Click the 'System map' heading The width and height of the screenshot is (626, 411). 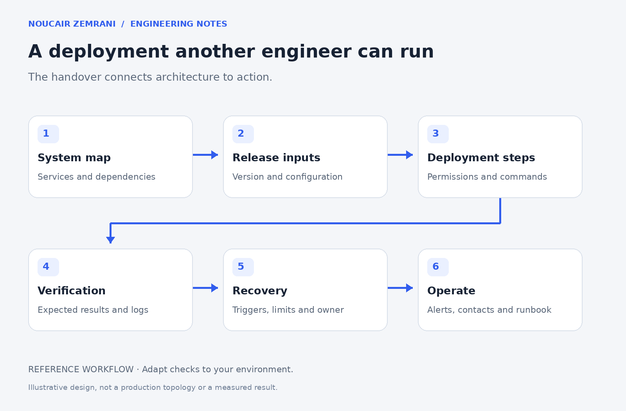[x=74, y=158]
